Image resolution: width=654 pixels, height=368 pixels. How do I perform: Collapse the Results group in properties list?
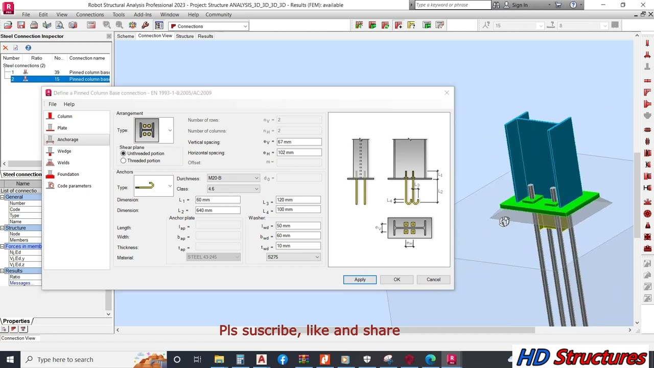coord(2,271)
